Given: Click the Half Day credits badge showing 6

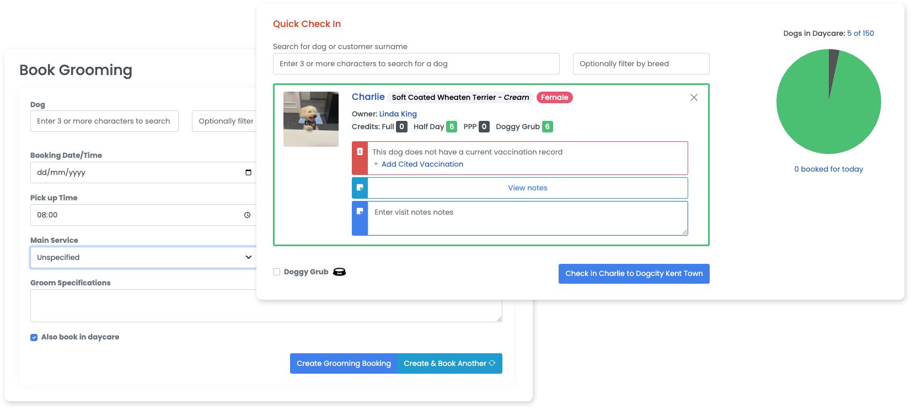Looking at the screenshot, I should (452, 126).
